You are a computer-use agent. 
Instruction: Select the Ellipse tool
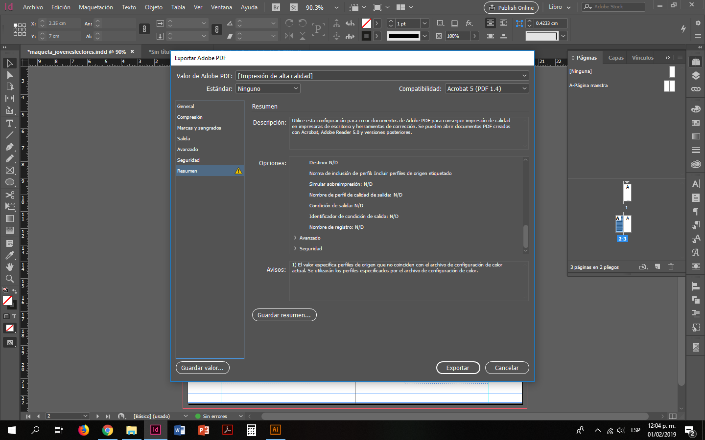pos(10,182)
